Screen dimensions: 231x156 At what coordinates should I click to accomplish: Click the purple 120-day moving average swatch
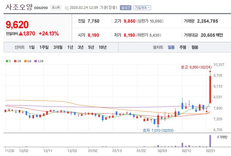click(35, 61)
